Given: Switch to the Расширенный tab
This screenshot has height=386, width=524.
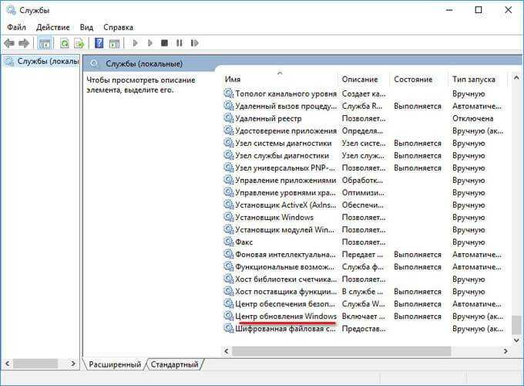Looking at the screenshot, I should pos(115,364).
